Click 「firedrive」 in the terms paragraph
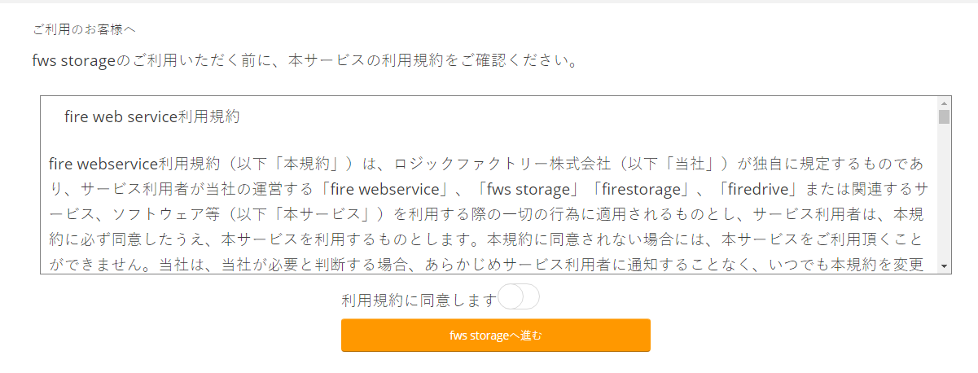 tap(756, 189)
